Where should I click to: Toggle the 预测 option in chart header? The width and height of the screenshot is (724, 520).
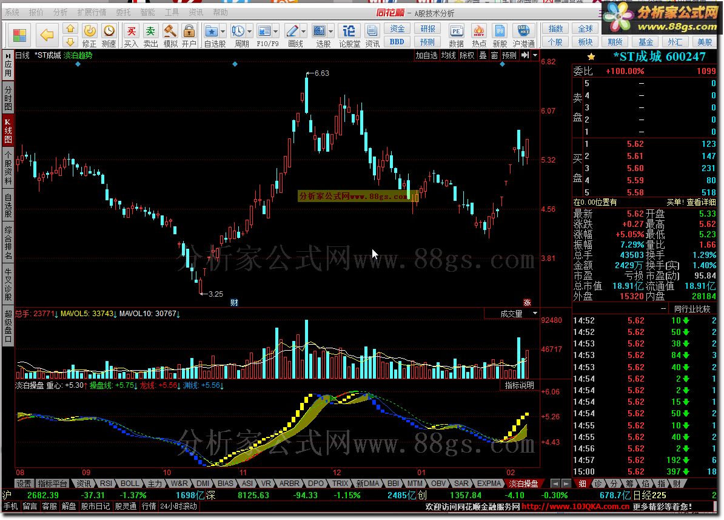[509, 55]
